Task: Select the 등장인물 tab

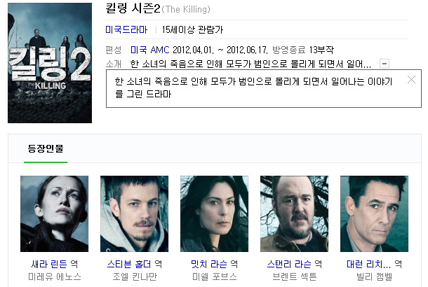Action: [x=46, y=149]
